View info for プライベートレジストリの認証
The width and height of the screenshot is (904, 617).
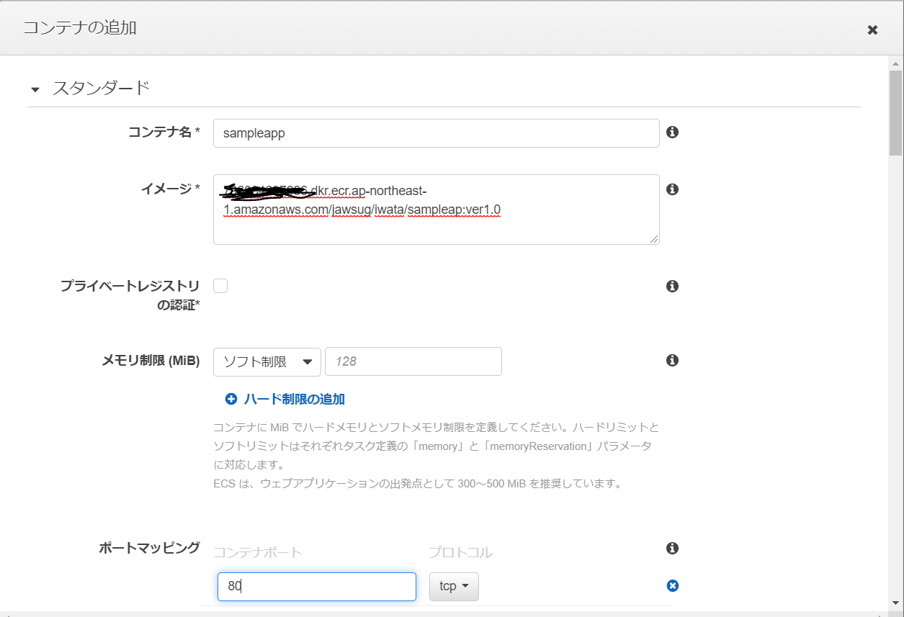(672, 286)
